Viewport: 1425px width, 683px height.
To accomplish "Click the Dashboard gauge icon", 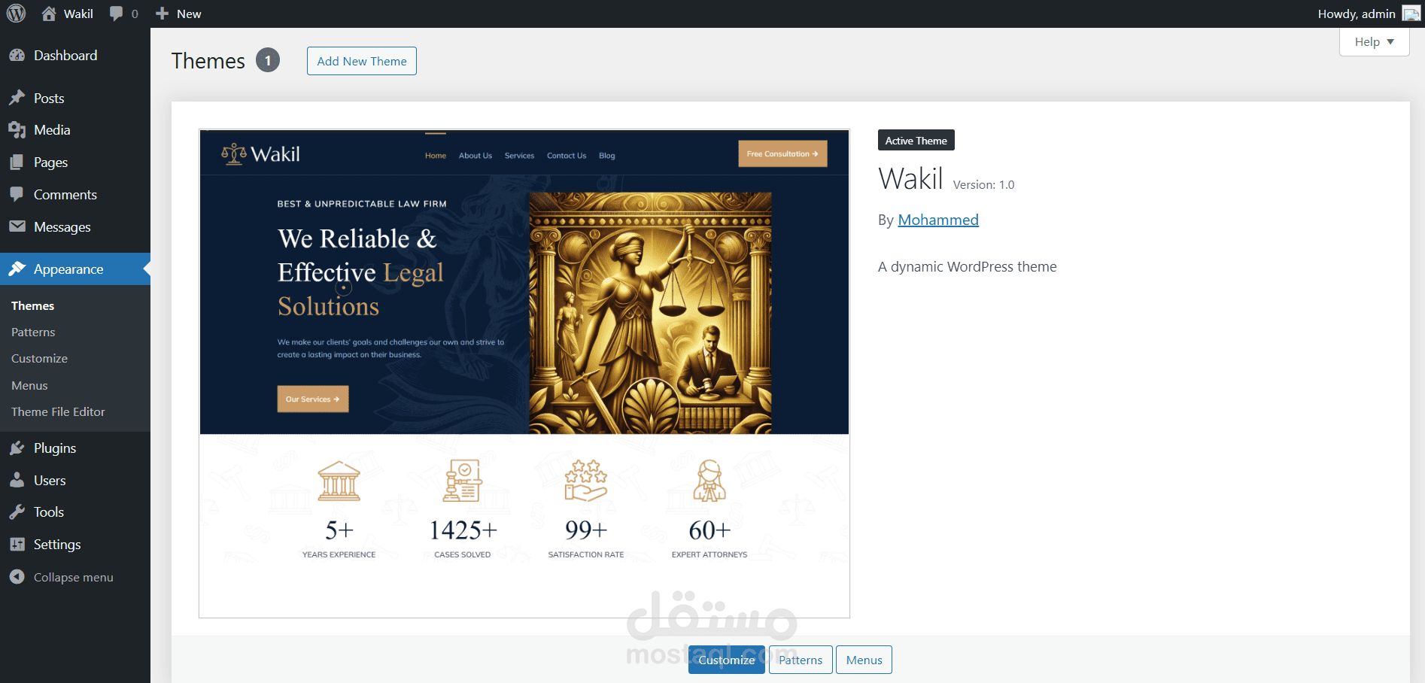I will point(17,55).
